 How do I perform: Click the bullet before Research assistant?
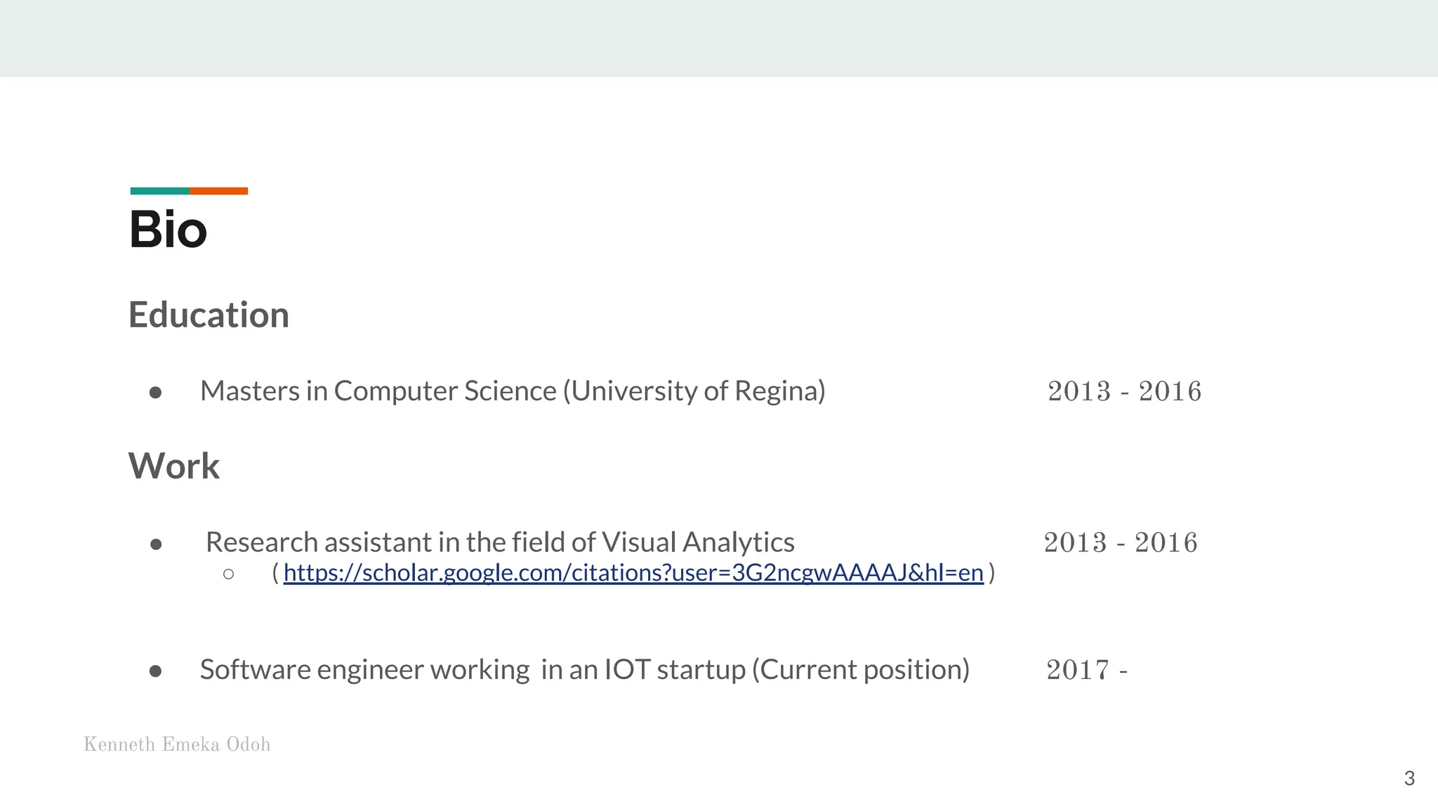[156, 544]
